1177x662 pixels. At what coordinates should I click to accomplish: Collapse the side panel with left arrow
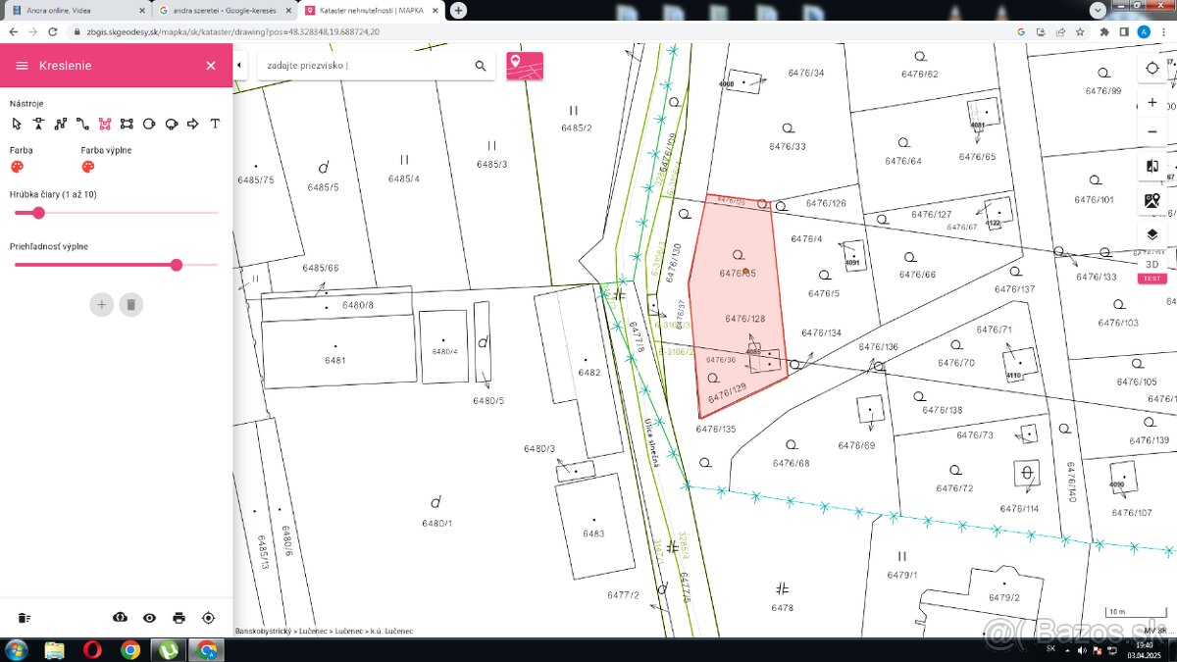pos(240,66)
